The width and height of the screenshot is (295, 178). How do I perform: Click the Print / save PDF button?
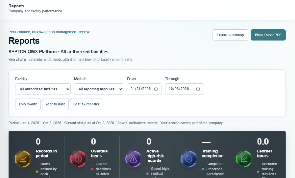(268, 35)
